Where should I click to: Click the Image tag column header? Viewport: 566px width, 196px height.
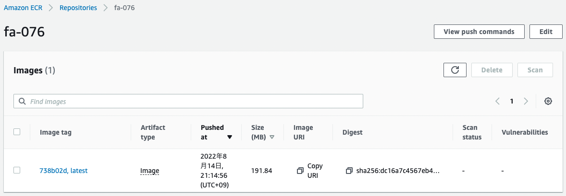pyautogui.click(x=56, y=132)
